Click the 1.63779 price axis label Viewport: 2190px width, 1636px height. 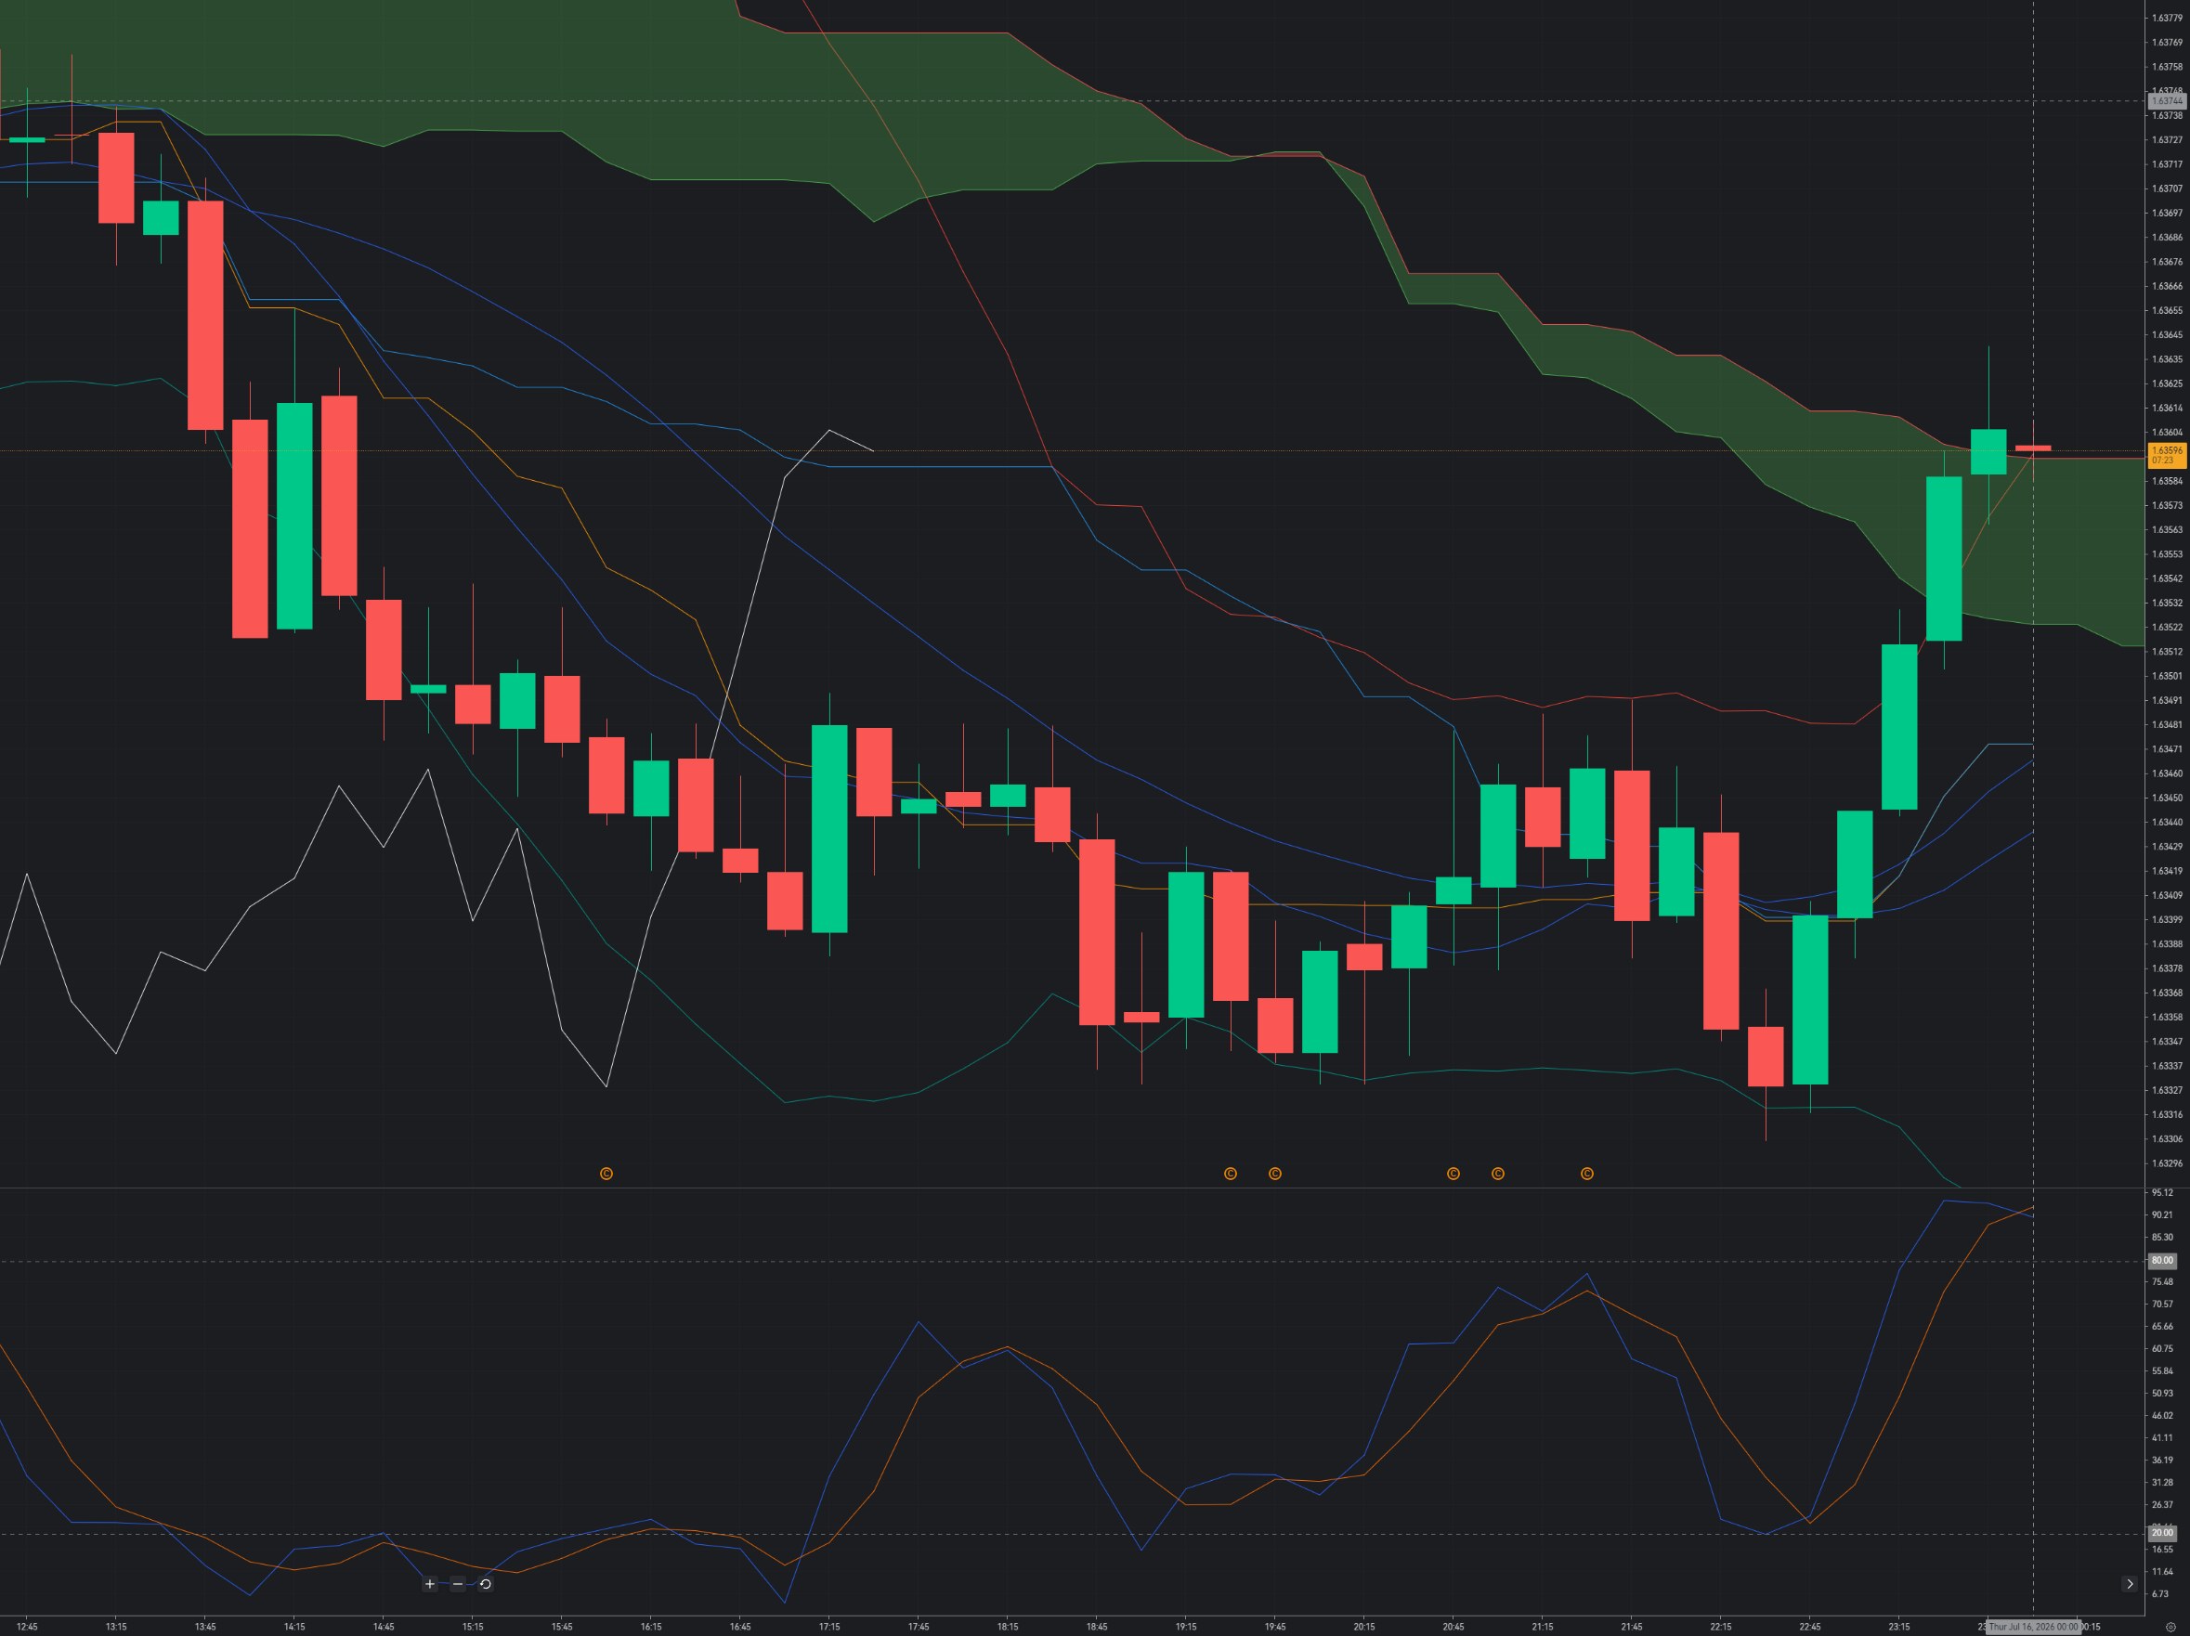(2167, 18)
